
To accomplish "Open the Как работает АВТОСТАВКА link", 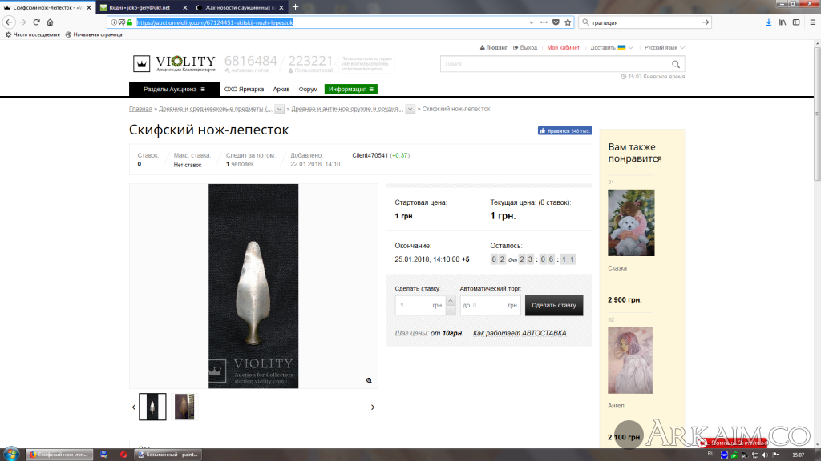I will (x=520, y=333).
